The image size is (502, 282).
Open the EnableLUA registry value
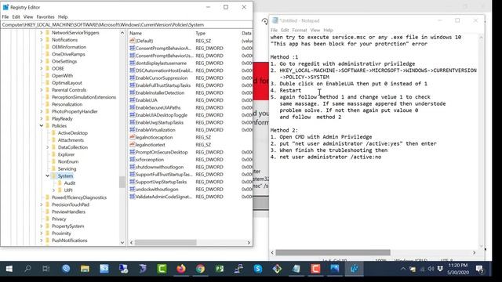[147, 100]
